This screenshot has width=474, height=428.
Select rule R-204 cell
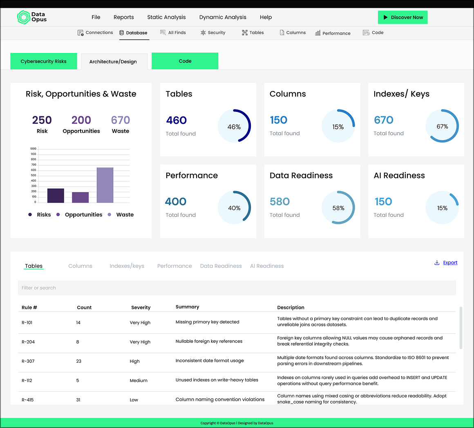(x=28, y=341)
